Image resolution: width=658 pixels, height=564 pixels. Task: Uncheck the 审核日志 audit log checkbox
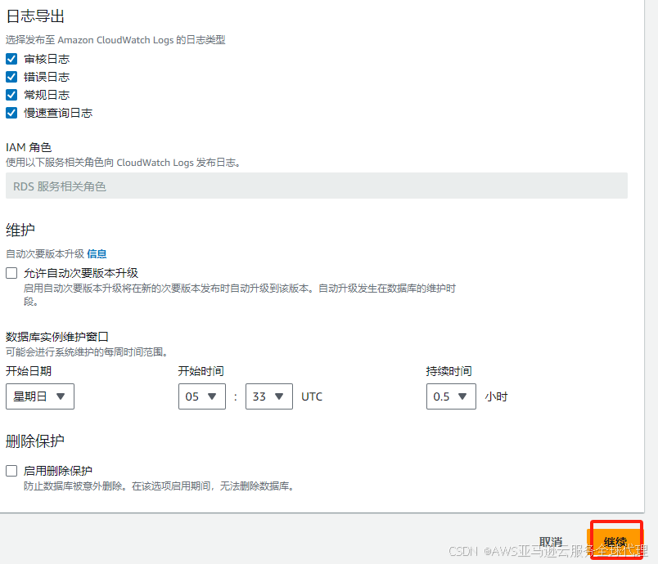11,59
